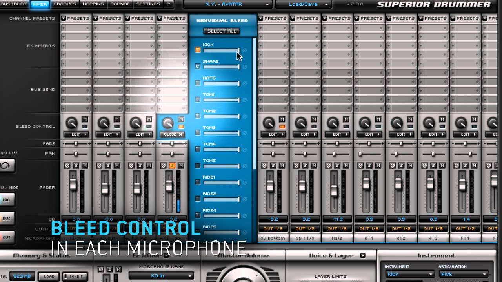Enable the Tom3 bleed checkbox
The height and width of the screenshot is (282, 502).
point(198,132)
